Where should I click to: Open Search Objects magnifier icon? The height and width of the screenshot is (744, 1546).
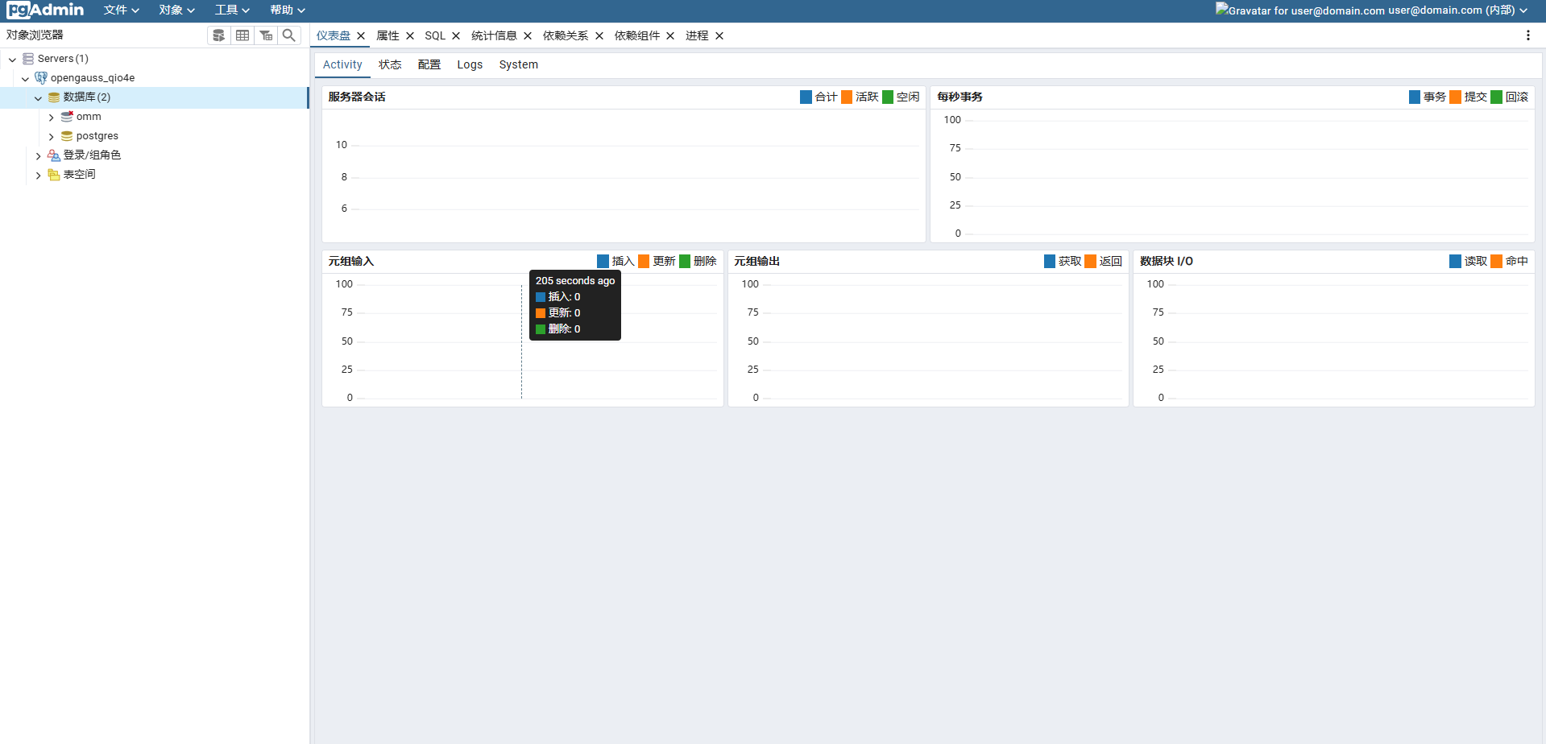point(289,35)
